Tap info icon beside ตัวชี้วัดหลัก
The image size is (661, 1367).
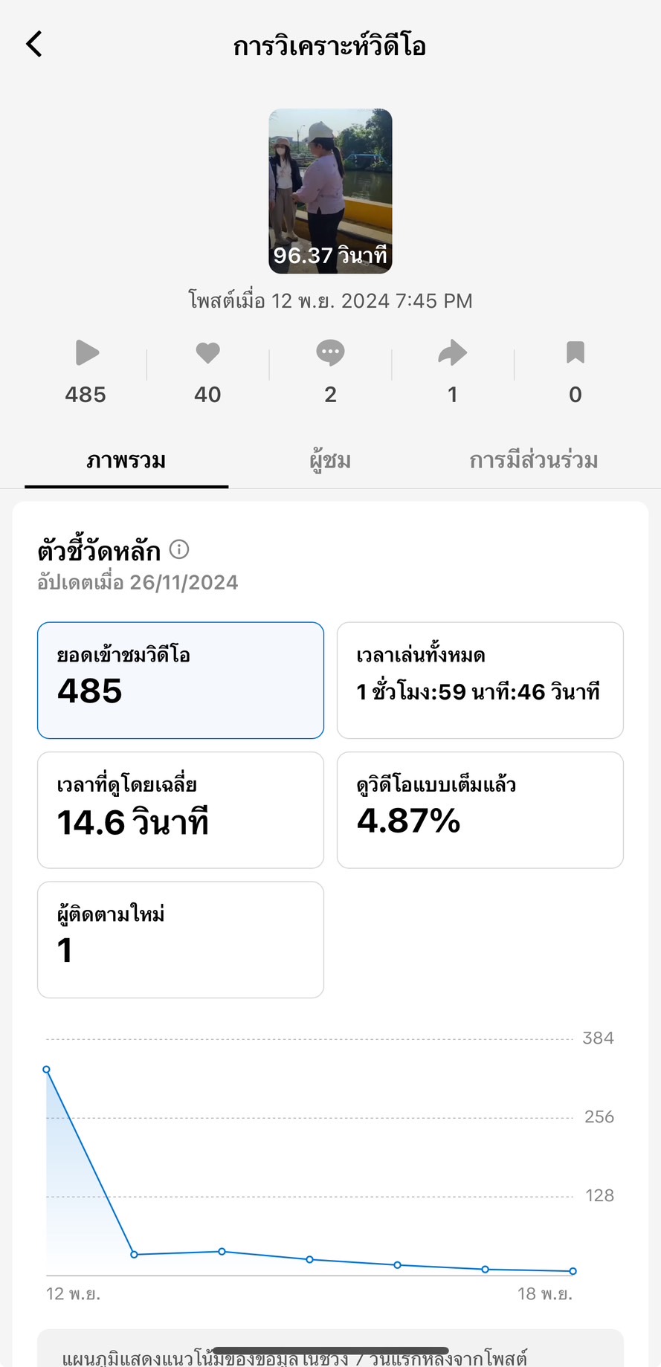(179, 549)
